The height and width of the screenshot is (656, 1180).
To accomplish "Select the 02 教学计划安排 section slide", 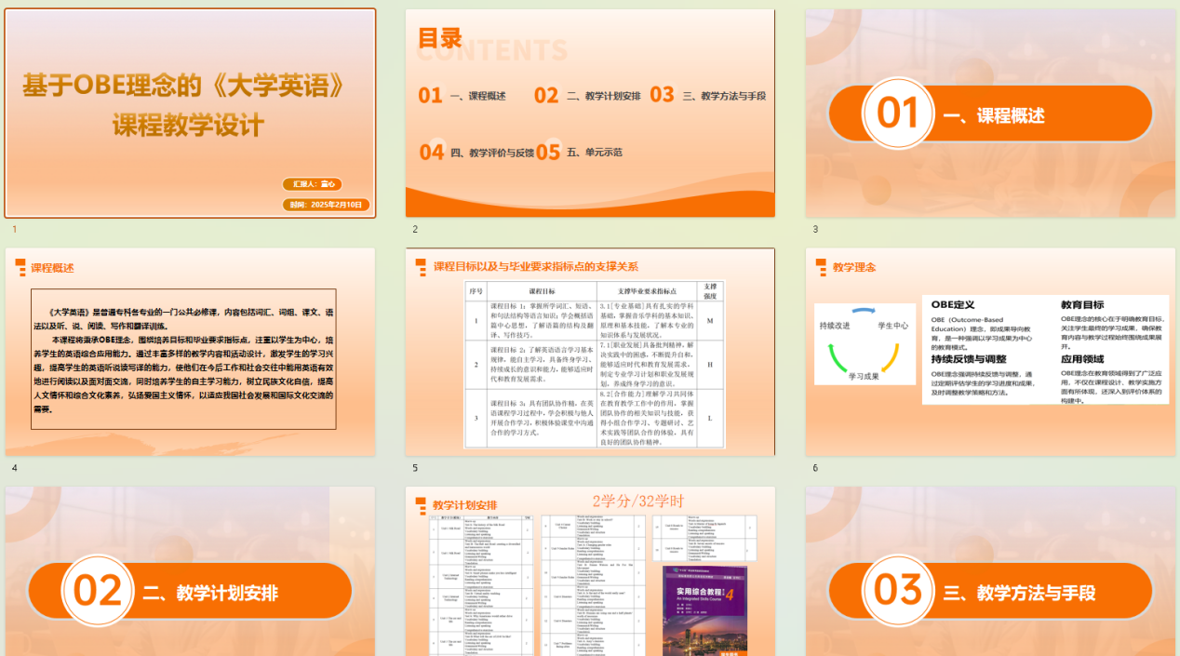I will [191, 571].
